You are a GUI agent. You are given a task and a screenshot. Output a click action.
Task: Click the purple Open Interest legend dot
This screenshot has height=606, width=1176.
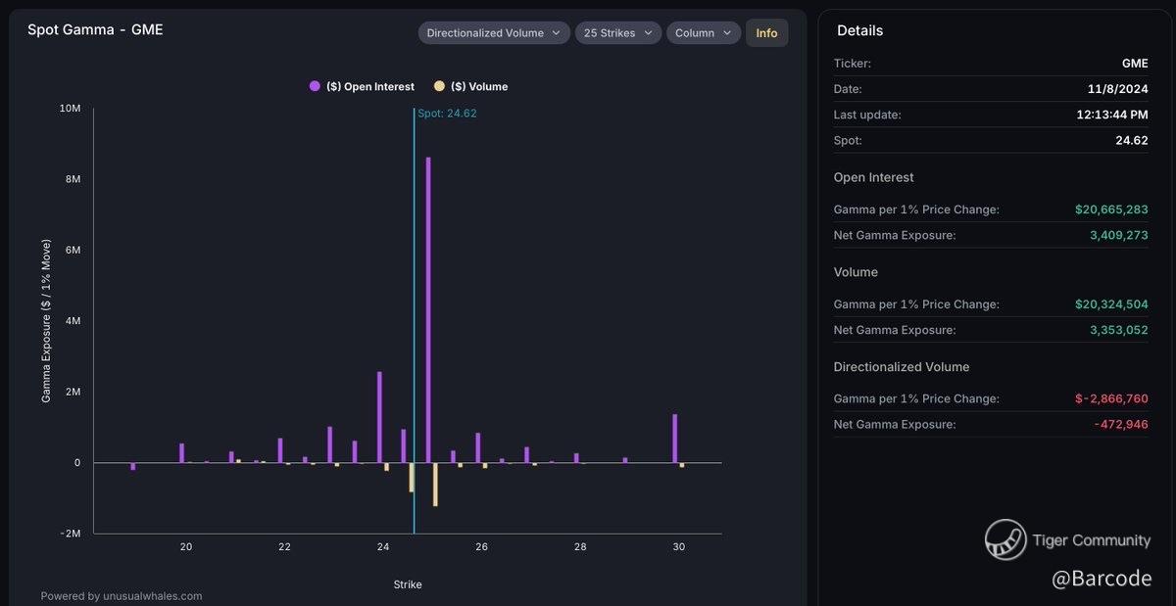[x=315, y=86]
